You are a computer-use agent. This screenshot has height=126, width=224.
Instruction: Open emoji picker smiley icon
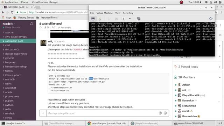[165, 113]
